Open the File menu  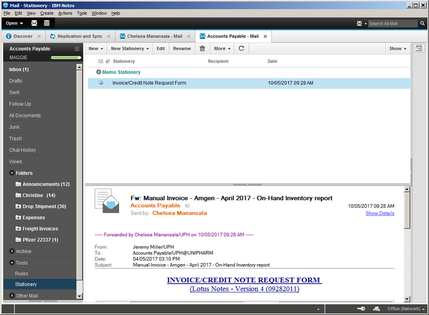6,13
